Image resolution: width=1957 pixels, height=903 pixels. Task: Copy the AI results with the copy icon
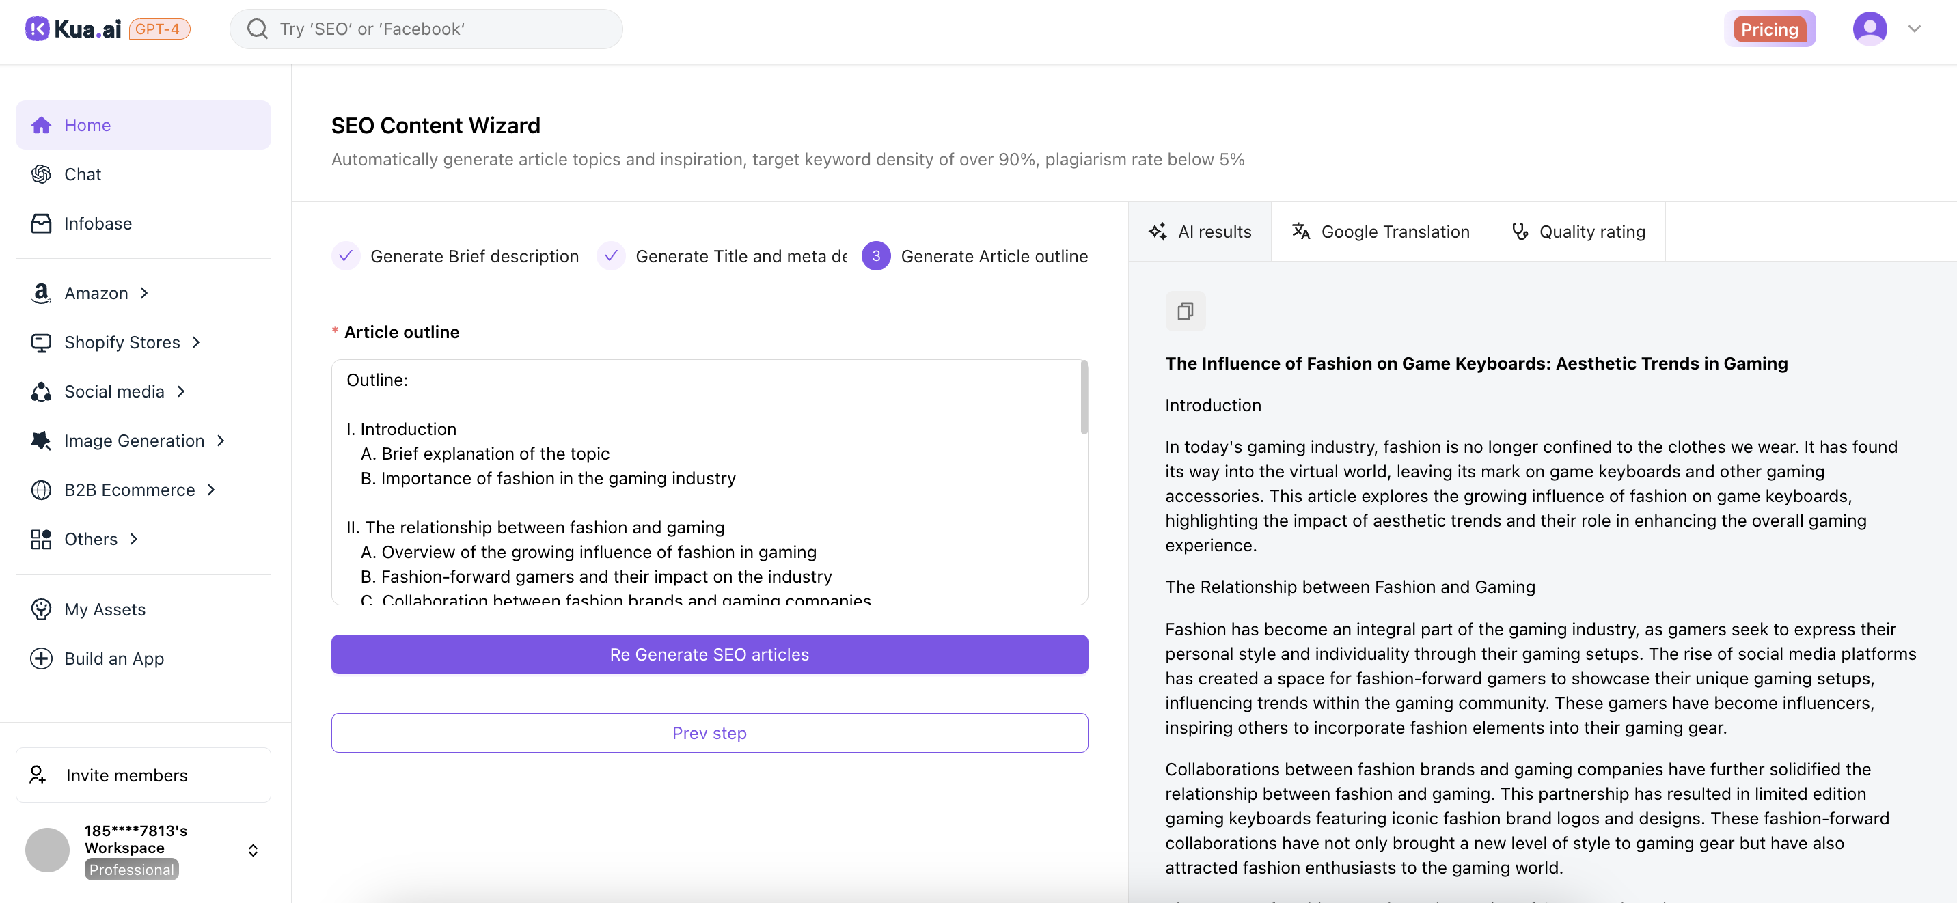click(1185, 311)
